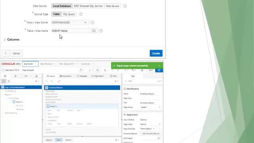Switch to Page Shared Components tab icon
Image resolution: width=254 pixels, height=143 pixels.
point(37,76)
